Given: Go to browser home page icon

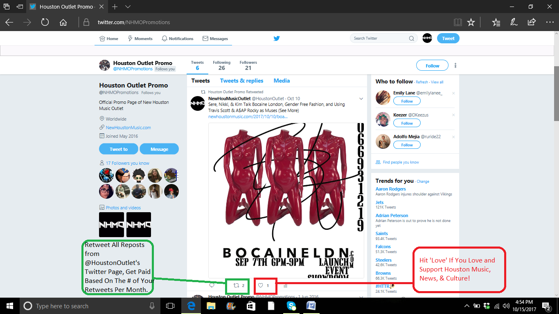Looking at the screenshot, I should (x=63, y=22).
